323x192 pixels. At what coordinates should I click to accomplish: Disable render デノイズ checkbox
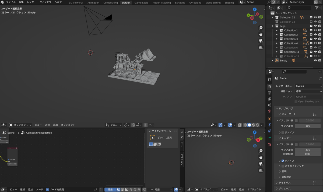(x=283, y=161)
